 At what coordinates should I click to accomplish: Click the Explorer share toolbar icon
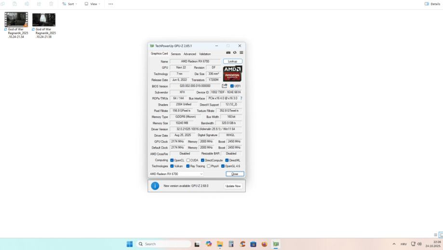tap(39, 4)
